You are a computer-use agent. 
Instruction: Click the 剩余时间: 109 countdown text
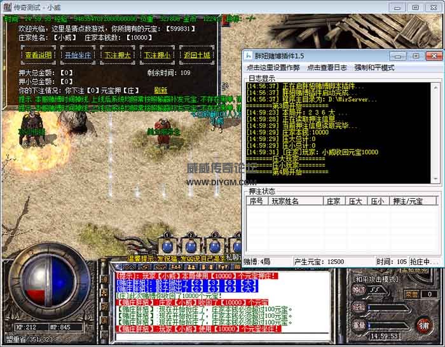(169, 72)
